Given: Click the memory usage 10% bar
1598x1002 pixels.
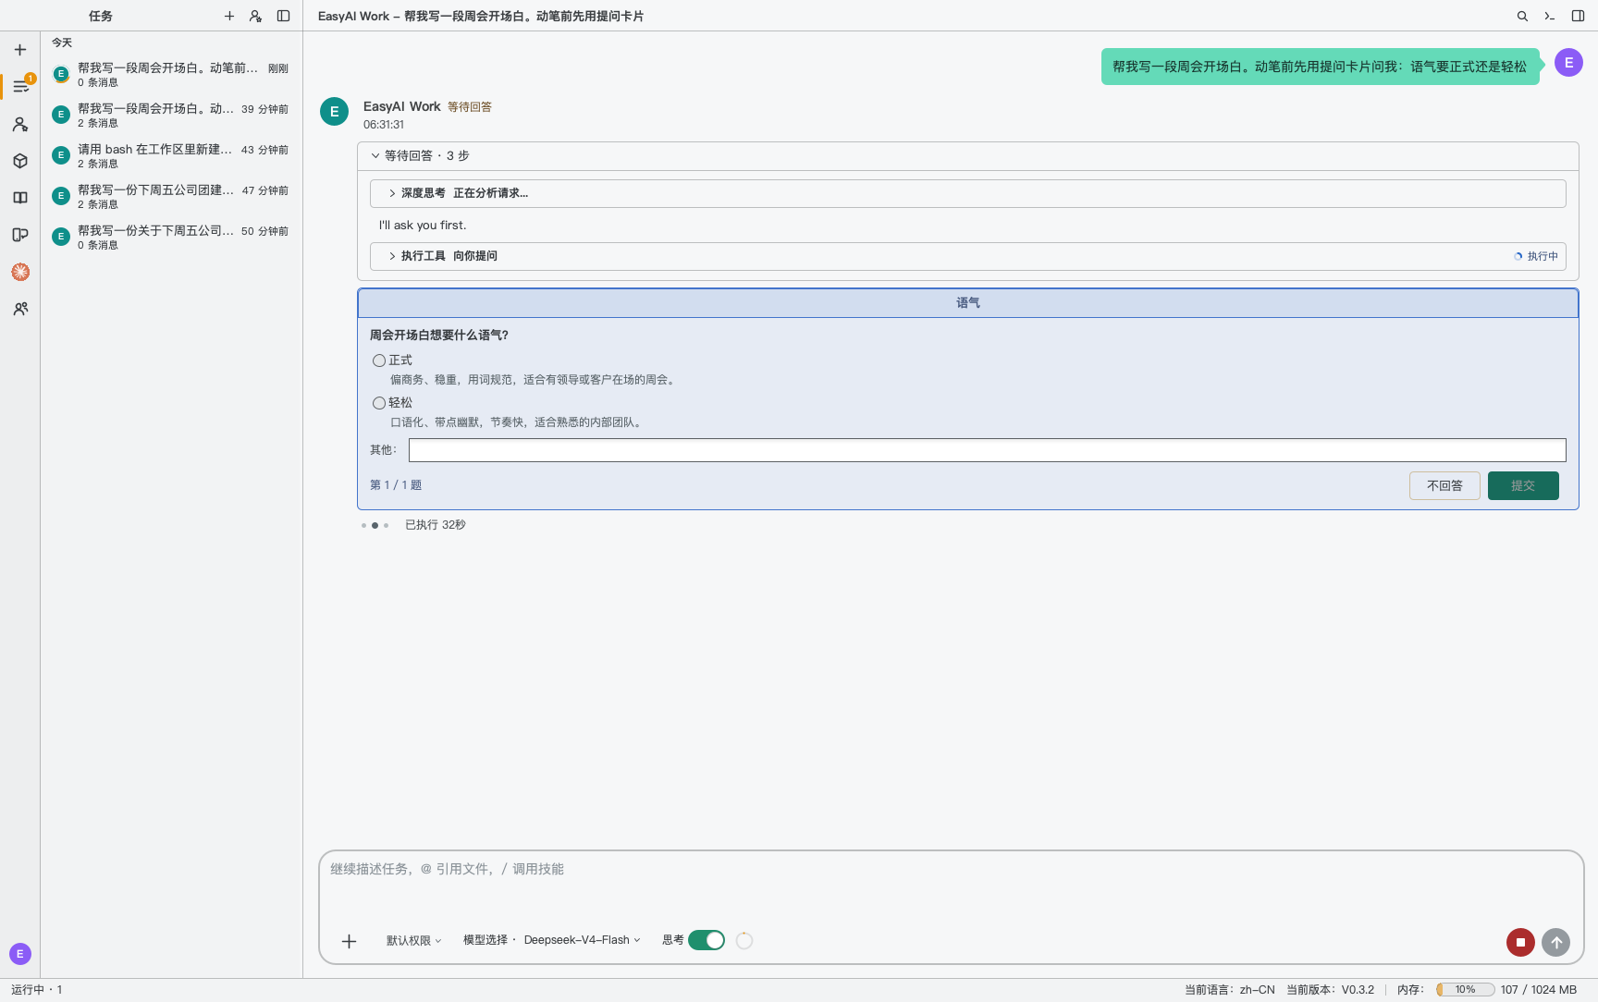Looking at the screenshot, I should click(x=1465, y=989).
